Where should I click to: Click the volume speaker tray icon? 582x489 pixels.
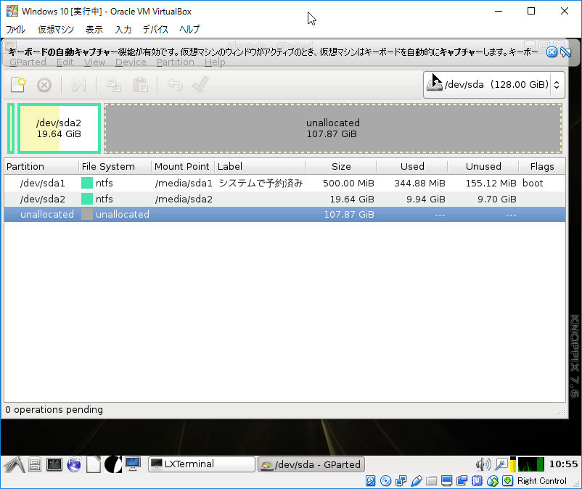tap(483, 464)
